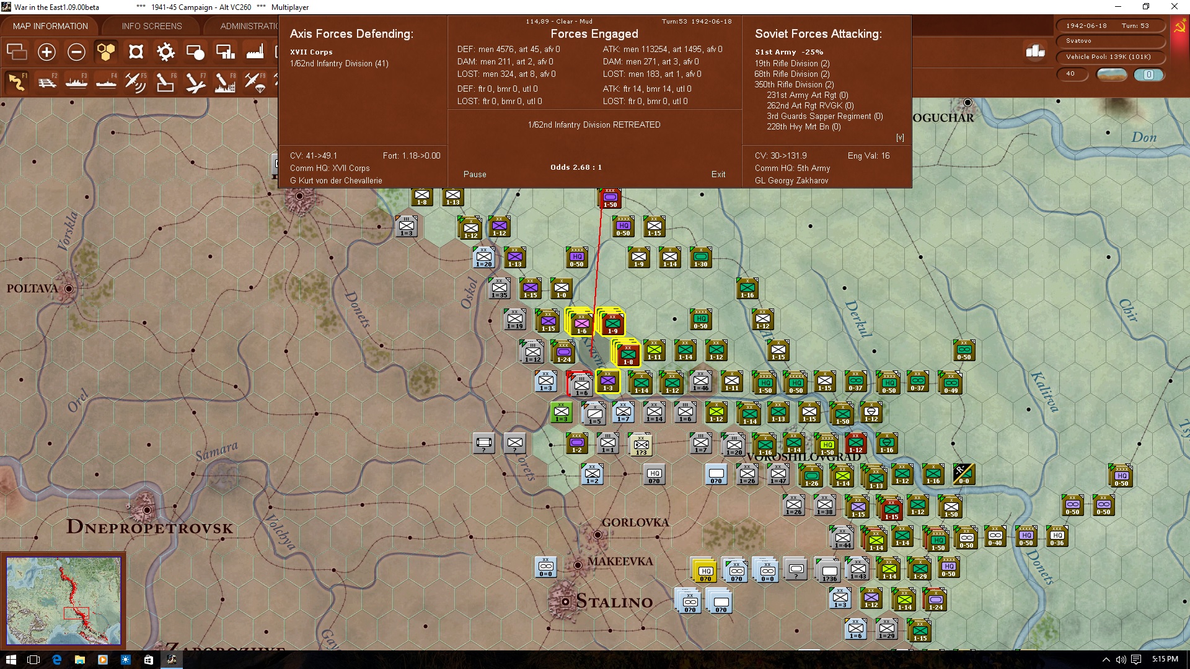This screenshot has height=669, width=1190.
Task: Select Move mode (F1)
Action: click(x=17, y=82)
